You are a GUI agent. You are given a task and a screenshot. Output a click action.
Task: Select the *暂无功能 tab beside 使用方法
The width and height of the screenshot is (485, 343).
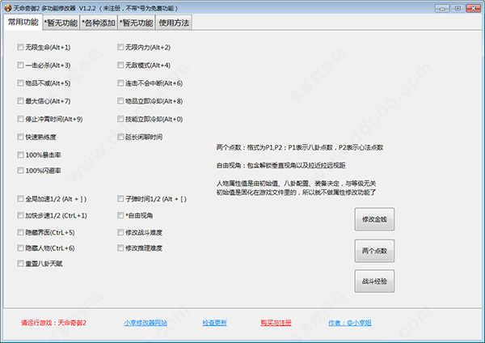(x=137, y=23)
